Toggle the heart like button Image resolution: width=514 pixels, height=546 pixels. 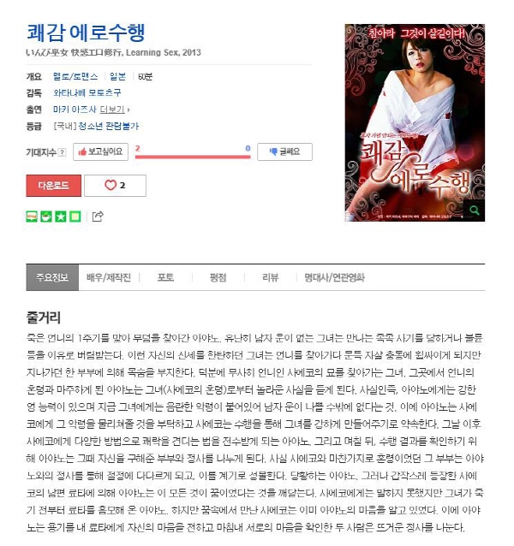[115, 186]
